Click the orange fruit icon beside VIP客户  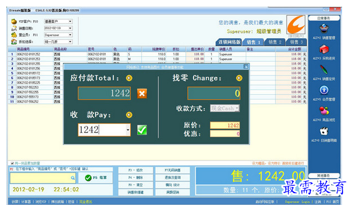click(14, 21)
